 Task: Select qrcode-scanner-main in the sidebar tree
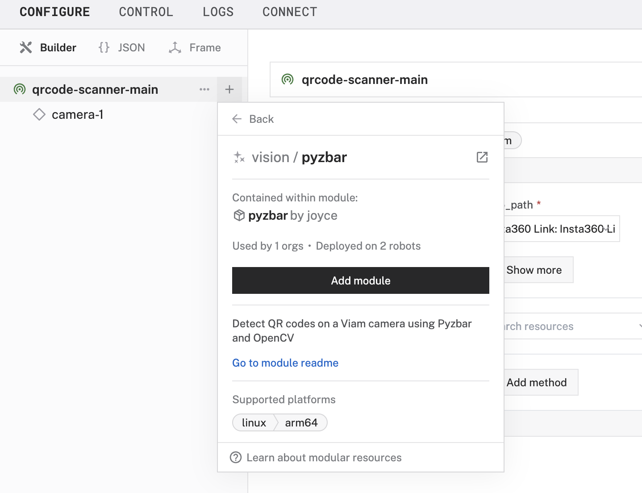click(95, 89)
